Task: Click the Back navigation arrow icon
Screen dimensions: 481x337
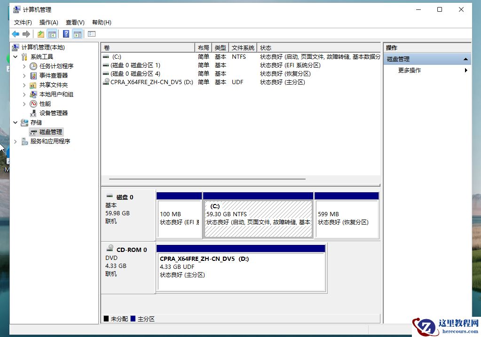Action: (x=16, y=33)
